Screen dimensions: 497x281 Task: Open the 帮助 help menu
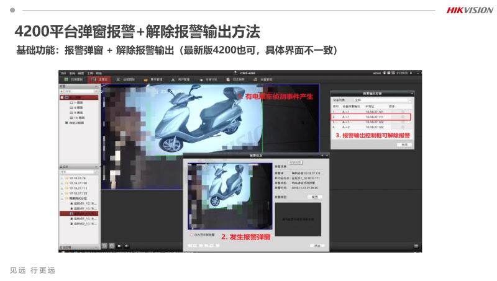(x=99, y=73)
